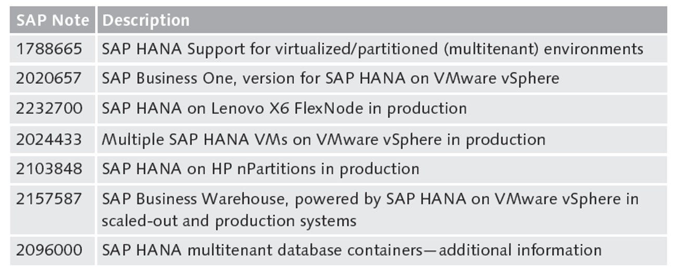This screenshot has height=269, width=677.
Task: Click the text 'scaled-out and production systems'
Action: tap(229, 221)
